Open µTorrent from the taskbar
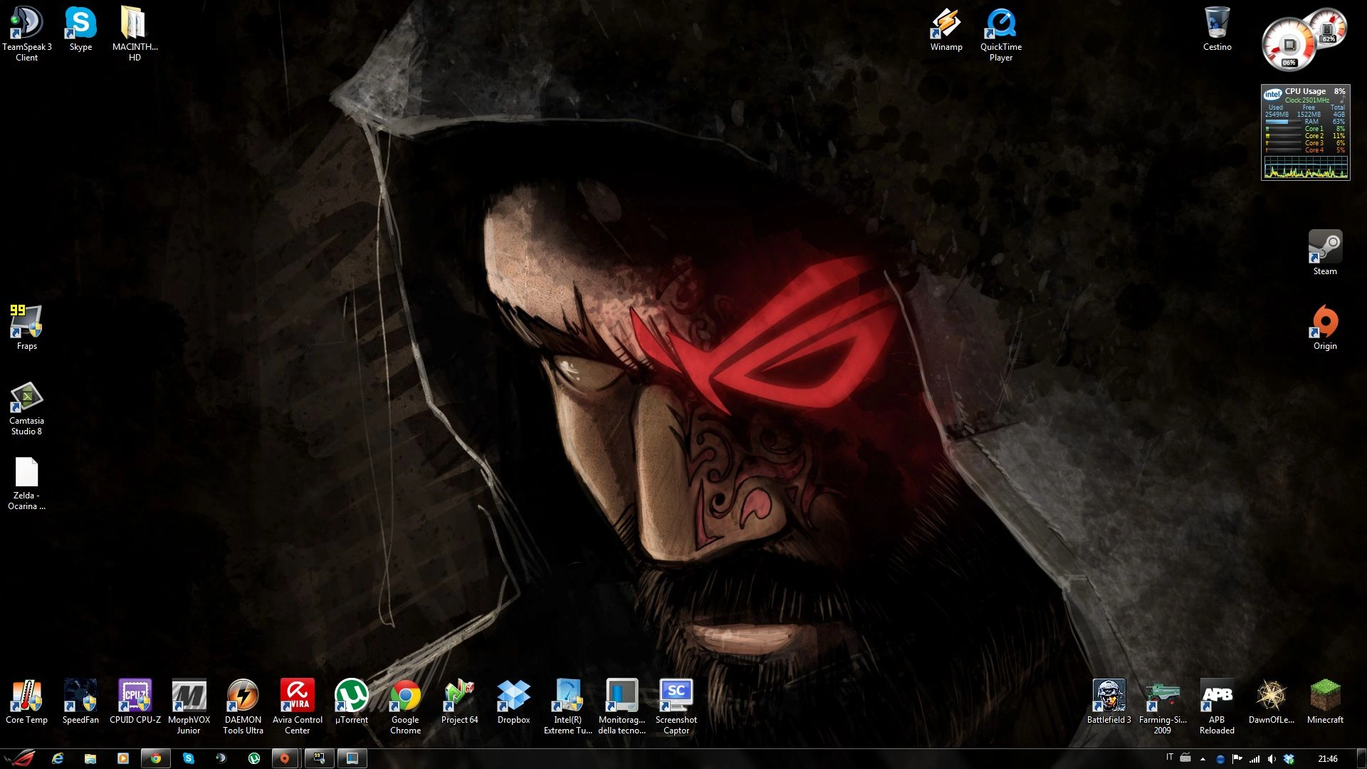The image size is (1367, 769). (x=254, y=758)
